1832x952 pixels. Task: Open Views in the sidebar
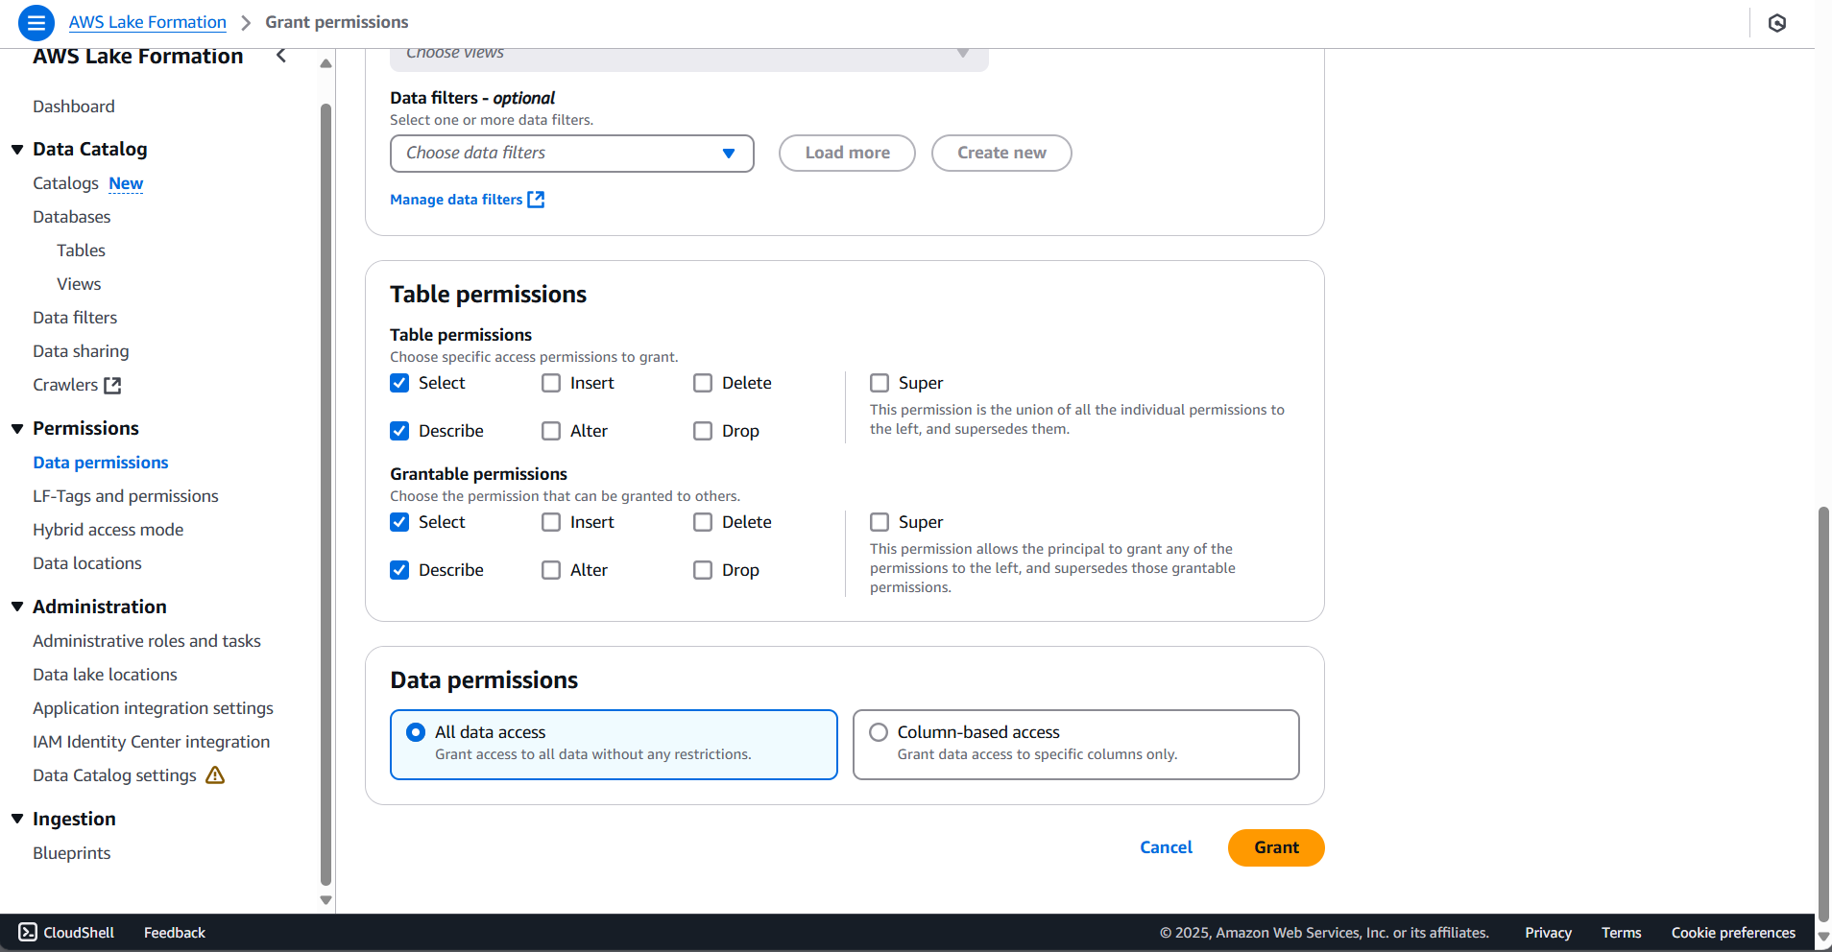click(x=79, y=284)
